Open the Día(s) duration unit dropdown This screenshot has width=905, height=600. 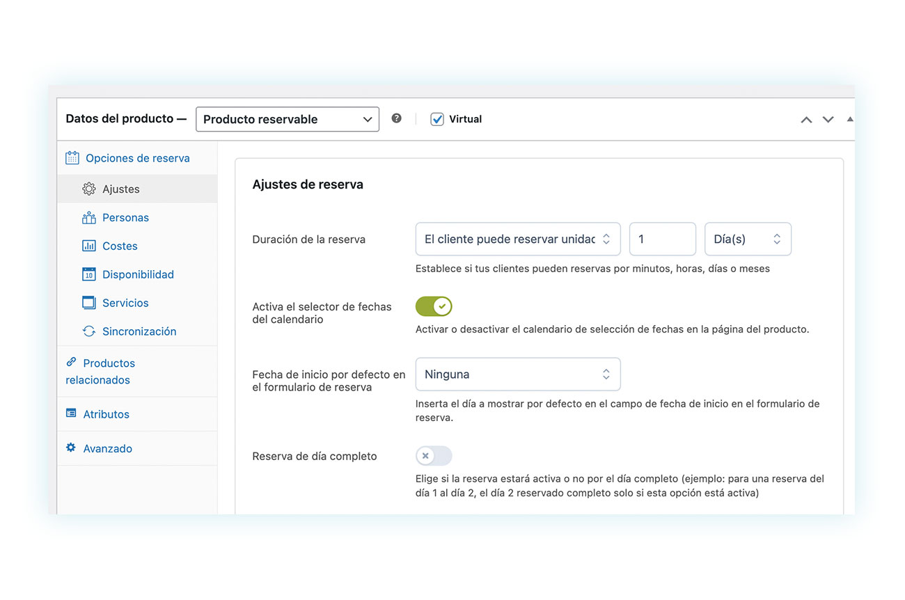pos(748,239)
